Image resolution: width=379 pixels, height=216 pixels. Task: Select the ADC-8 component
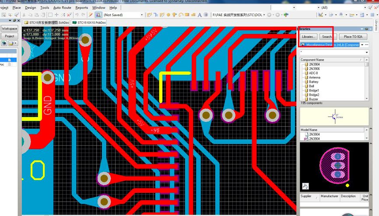[x=313, y=73]
